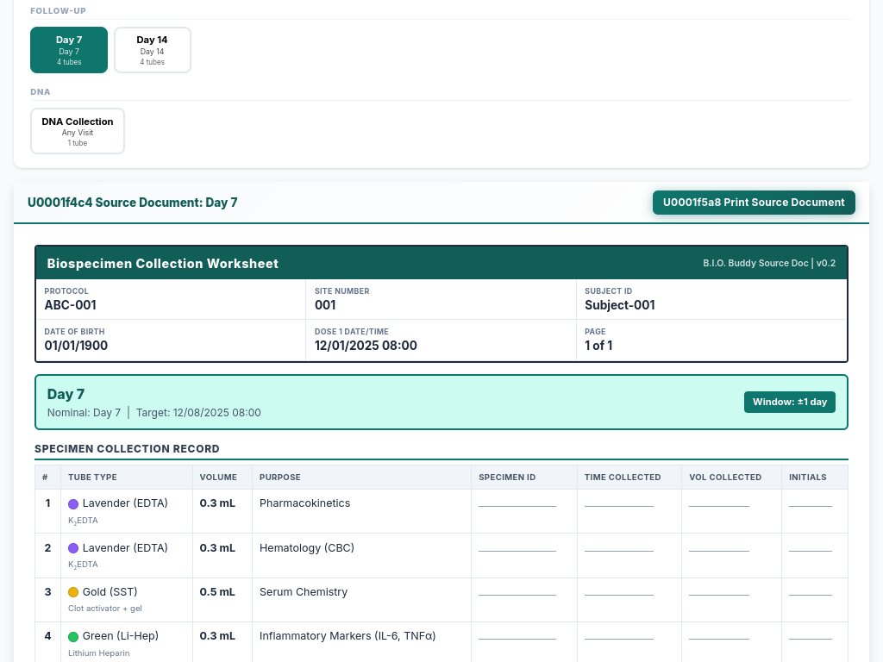Click the Time Collected column header

(x=623, y=477)
